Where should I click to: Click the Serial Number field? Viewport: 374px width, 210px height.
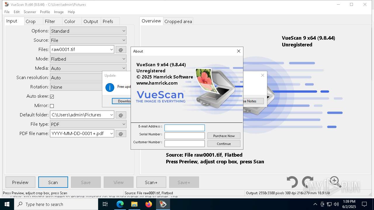[x=185, y=136]
